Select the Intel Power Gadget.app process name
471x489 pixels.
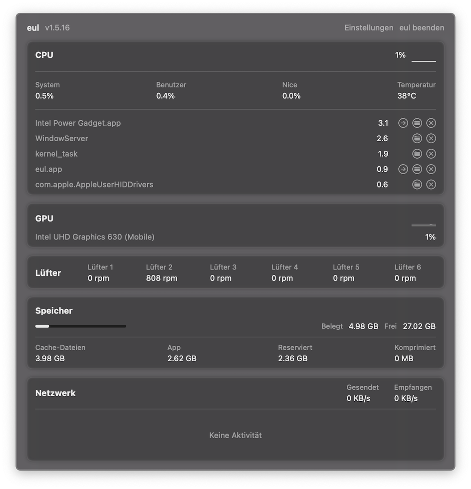point(78,123)
